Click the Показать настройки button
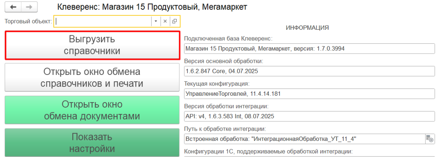The image size is (436, 157). tap(92, 143)
